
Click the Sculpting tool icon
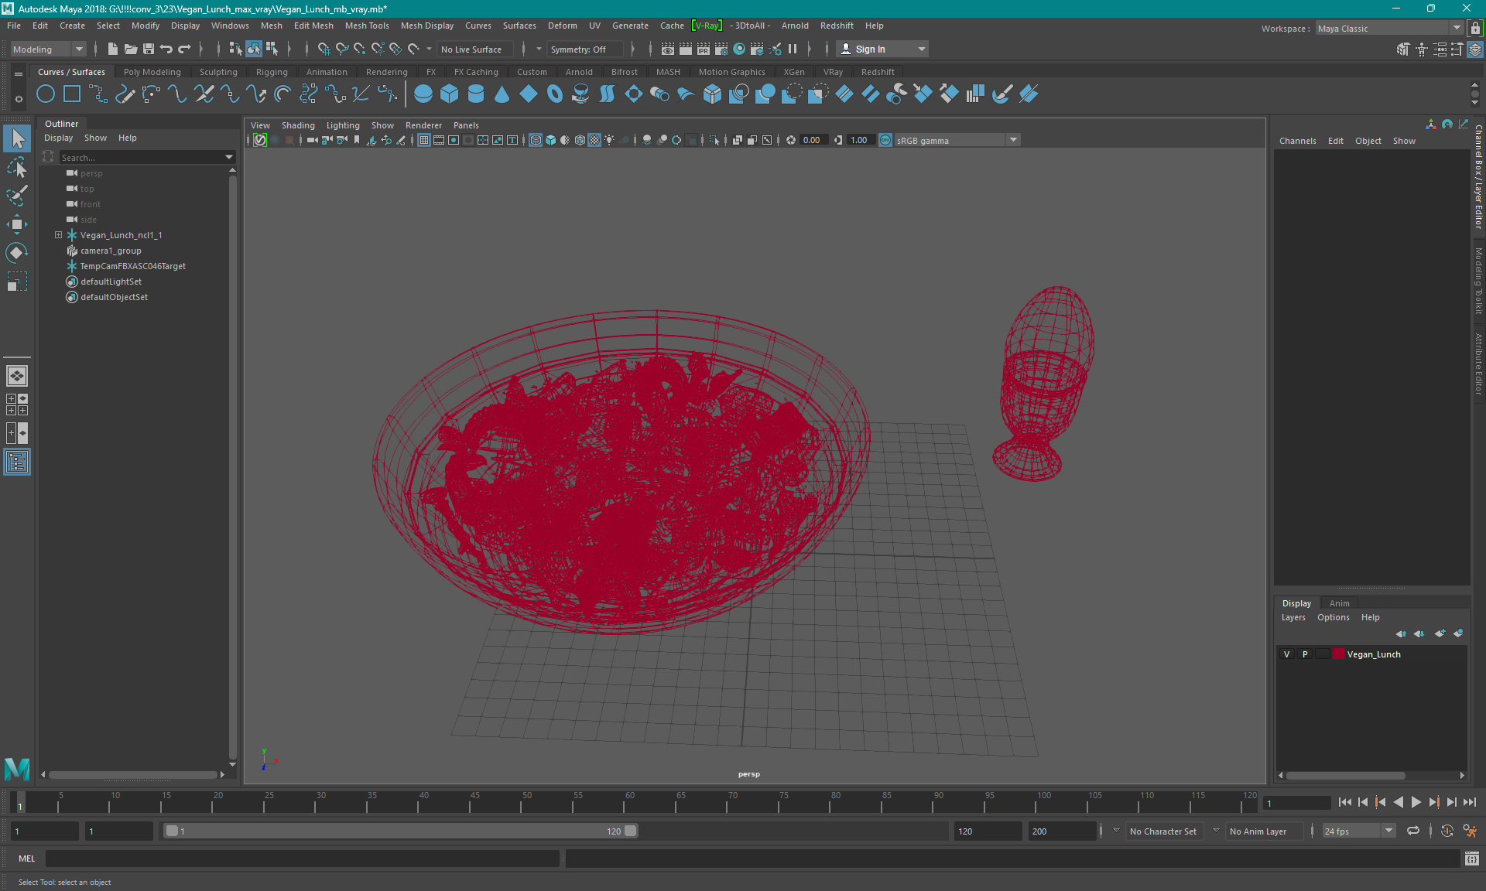[x=215, y=71]
